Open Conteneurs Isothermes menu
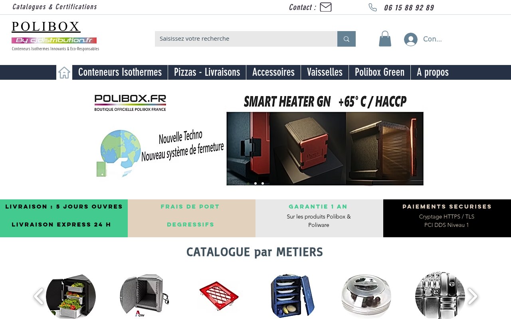Image resolution: width=511 pixels, height=319 pixels. tap(120, 72)
